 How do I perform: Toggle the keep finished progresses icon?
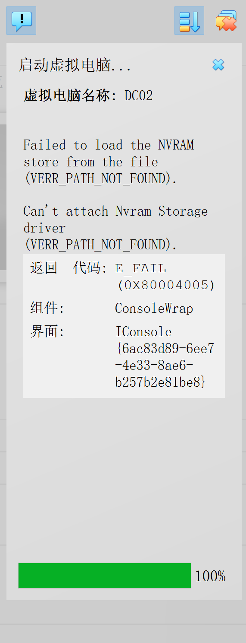point(189,21)
